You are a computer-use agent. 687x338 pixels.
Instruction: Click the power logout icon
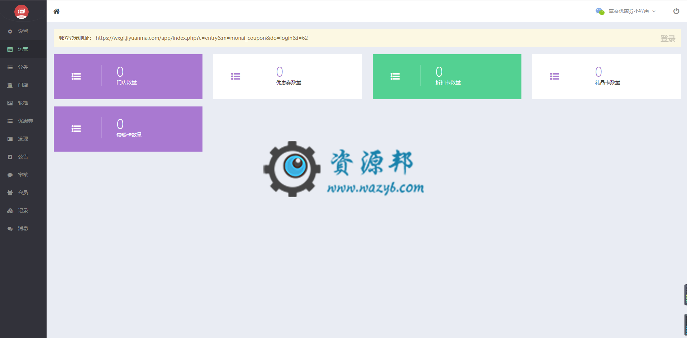[676, 11]
